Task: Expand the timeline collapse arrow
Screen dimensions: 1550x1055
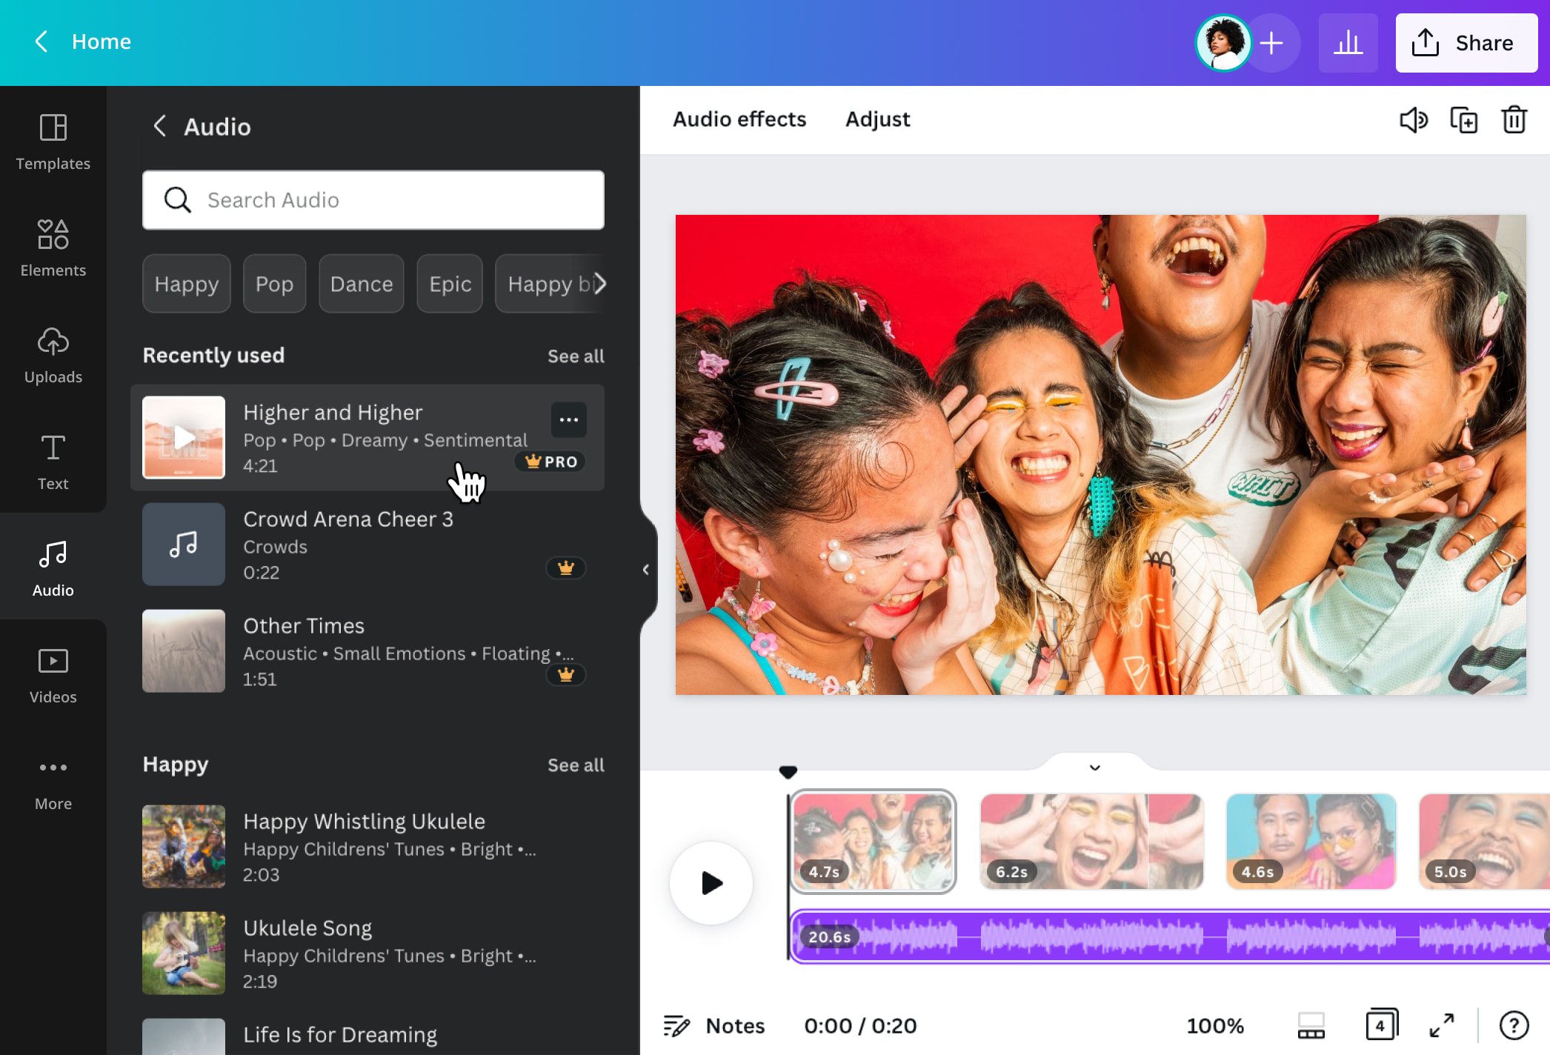Action: pyautogui.click(x=1094, y=767)
